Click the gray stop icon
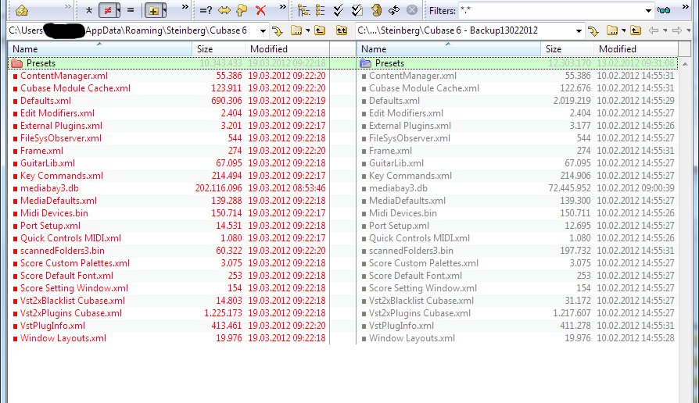Viewport: 699px width, 403px height. (x=412, y=10)
